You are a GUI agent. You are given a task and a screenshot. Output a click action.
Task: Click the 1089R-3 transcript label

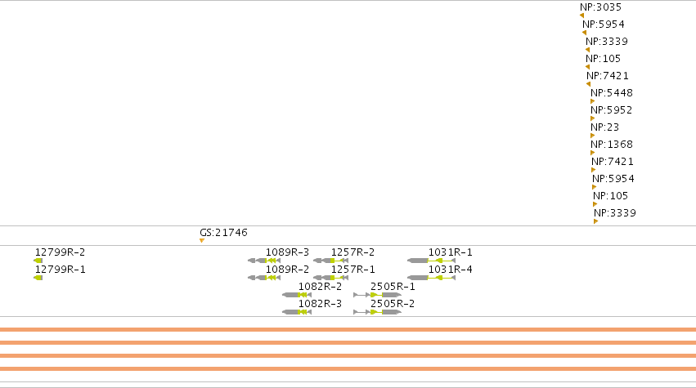pos(287,252)
